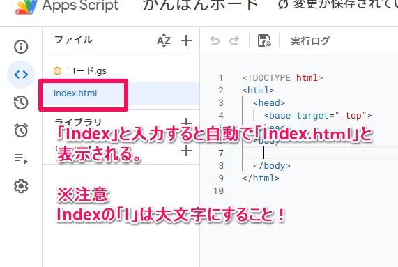Click the Undo arrow in editor toolbar
This screenshot has height=267, width=398.
(215, 40)
